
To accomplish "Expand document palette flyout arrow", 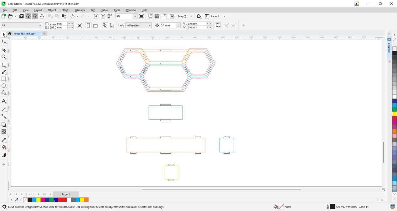I will pyautogui.click(x=11, y=200).
